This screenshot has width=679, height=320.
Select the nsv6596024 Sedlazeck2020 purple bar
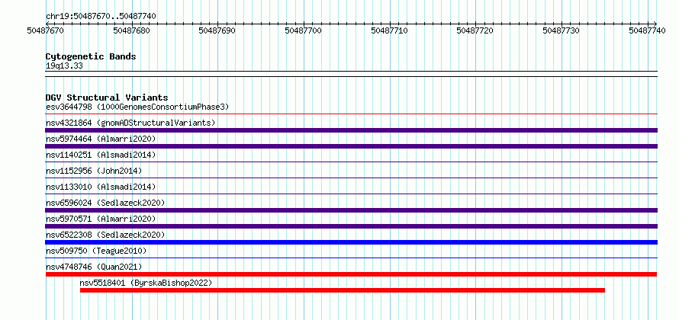pos(352,210)
